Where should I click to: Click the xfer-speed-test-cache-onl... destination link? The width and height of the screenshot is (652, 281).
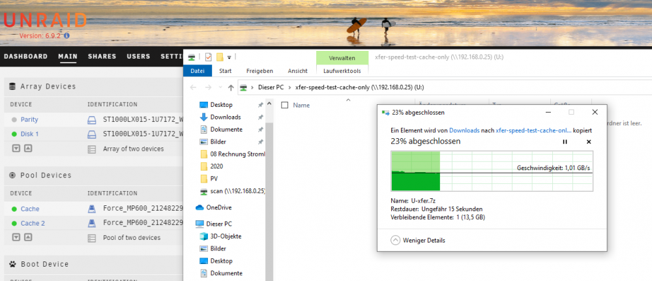(533, 130)
